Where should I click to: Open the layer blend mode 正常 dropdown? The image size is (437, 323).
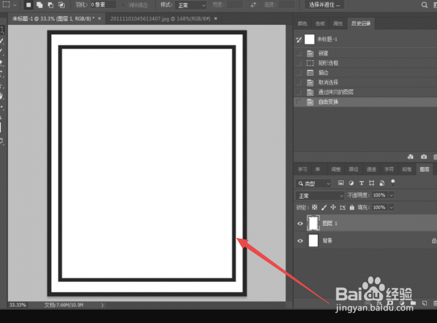coord(320,195)
